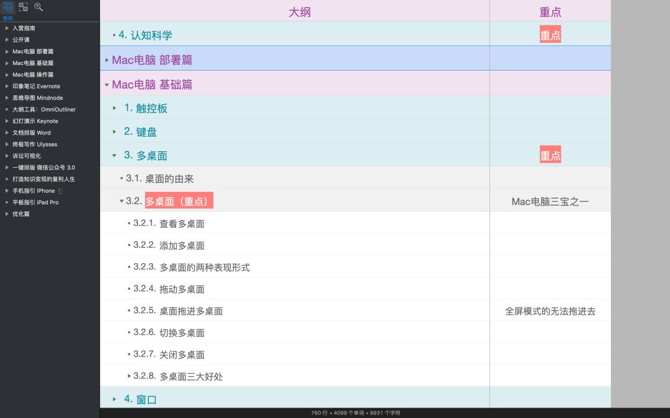Click the phone icon beside 手机指引 iPhone
Viewport: 670px width, 418px height.
60,191
